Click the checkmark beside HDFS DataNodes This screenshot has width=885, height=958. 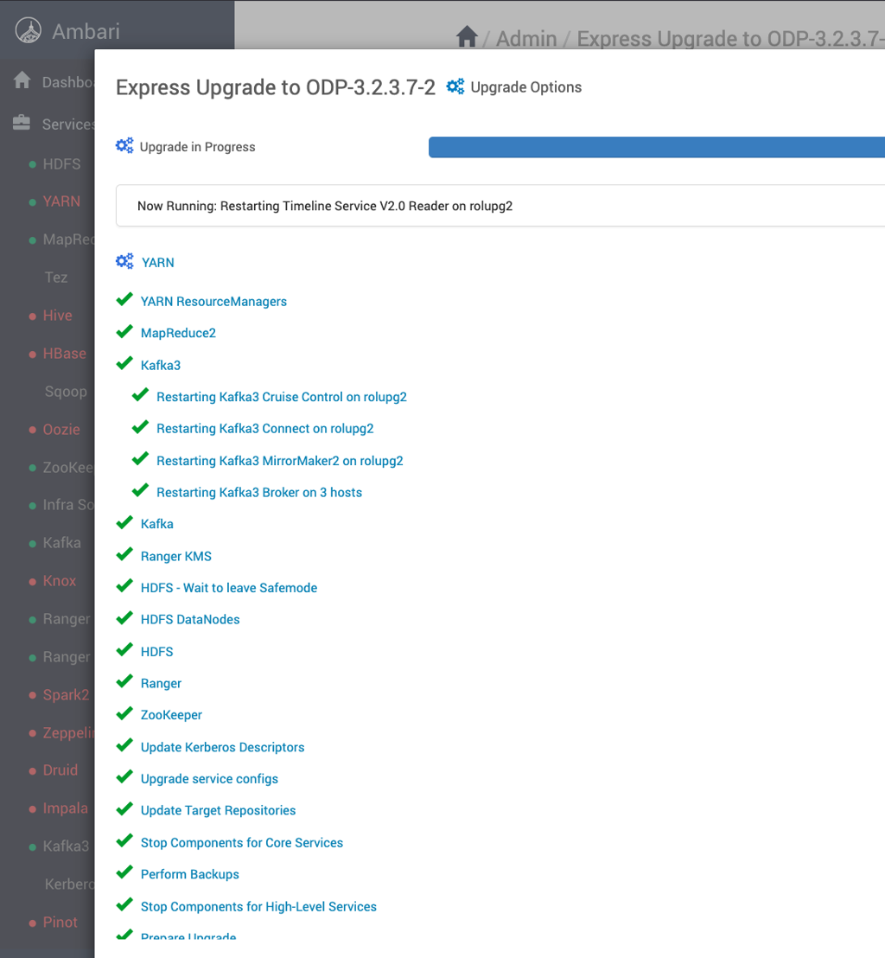[x=124, y=617]
